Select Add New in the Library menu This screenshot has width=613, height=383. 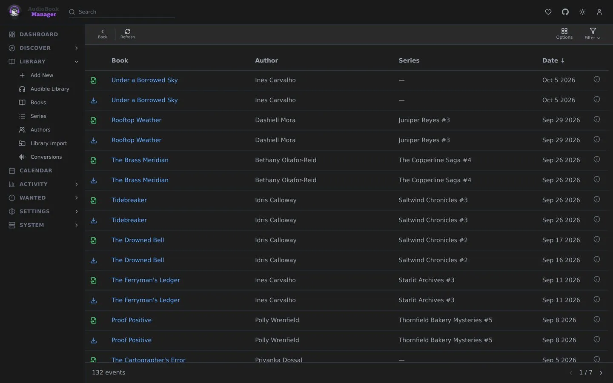42,75
